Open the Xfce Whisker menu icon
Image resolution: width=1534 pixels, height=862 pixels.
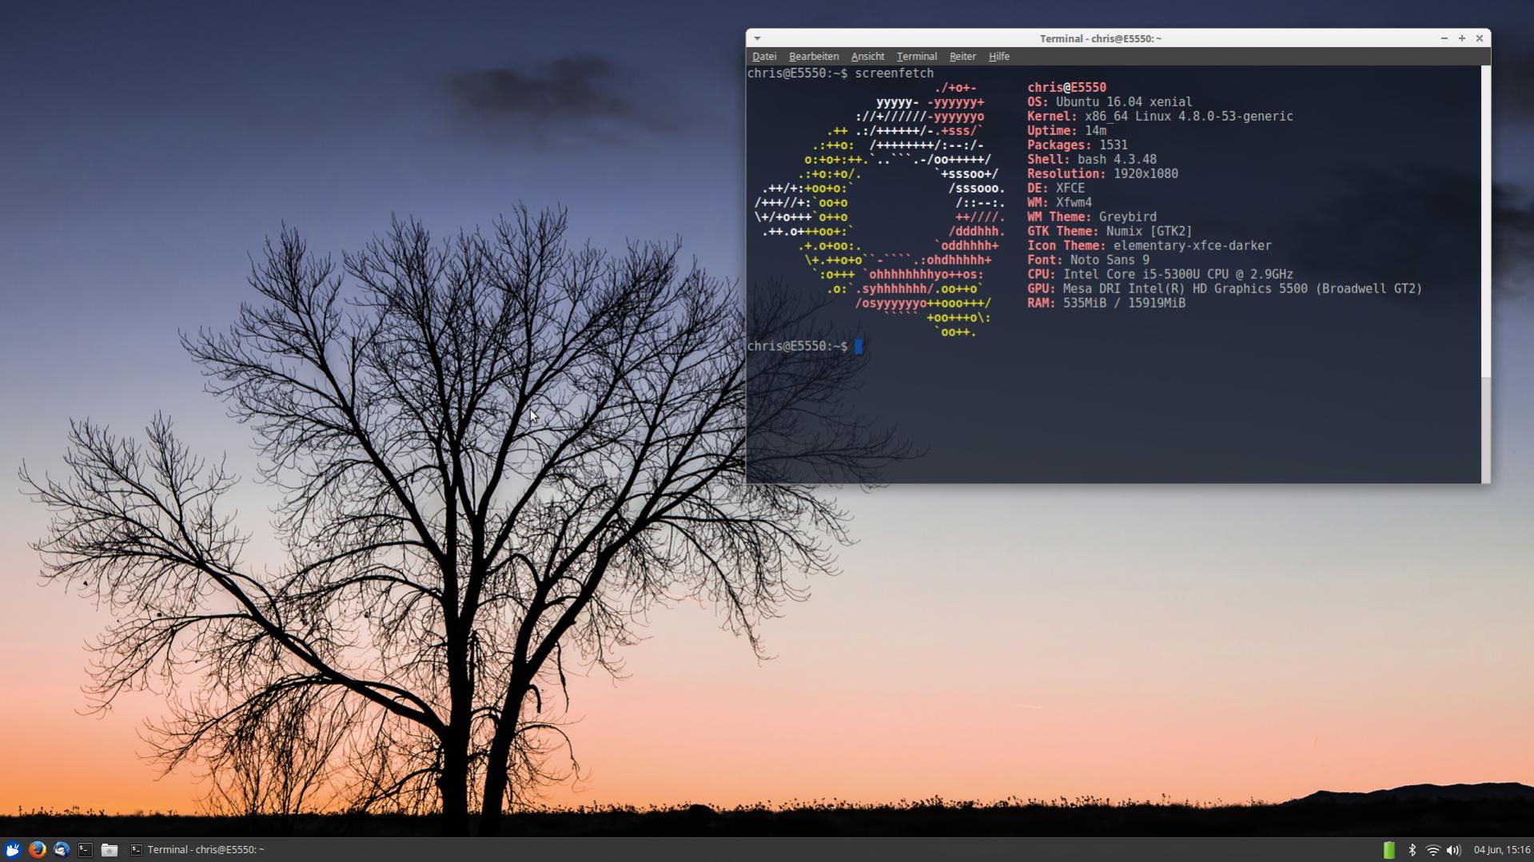click(12, 850)
